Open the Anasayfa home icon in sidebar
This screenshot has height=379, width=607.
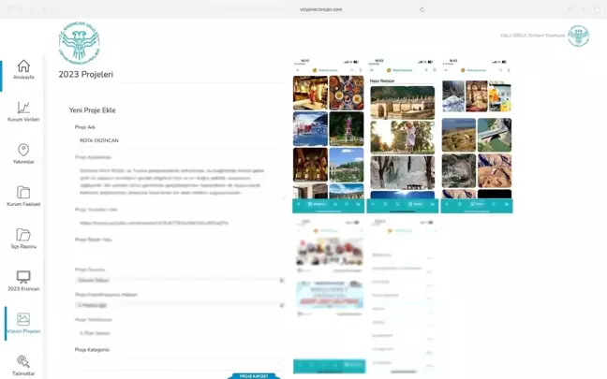tap(23, 66)
